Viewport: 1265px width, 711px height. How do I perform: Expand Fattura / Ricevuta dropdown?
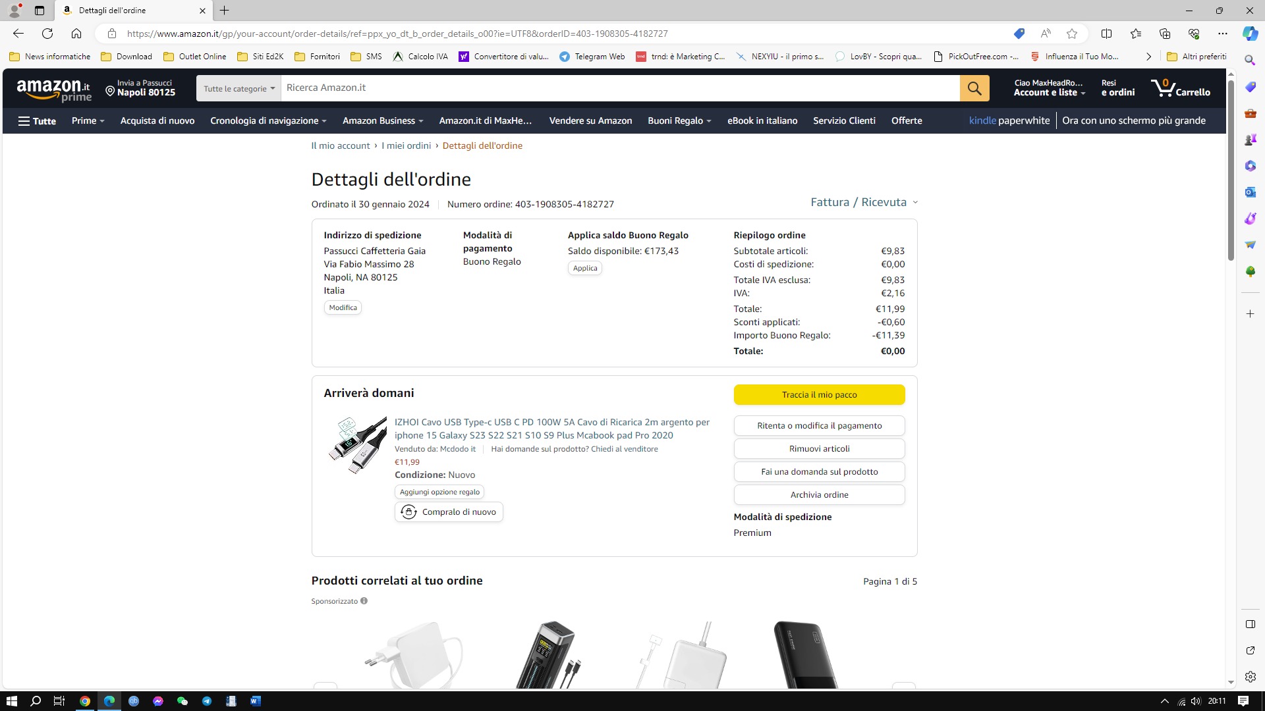864,202
